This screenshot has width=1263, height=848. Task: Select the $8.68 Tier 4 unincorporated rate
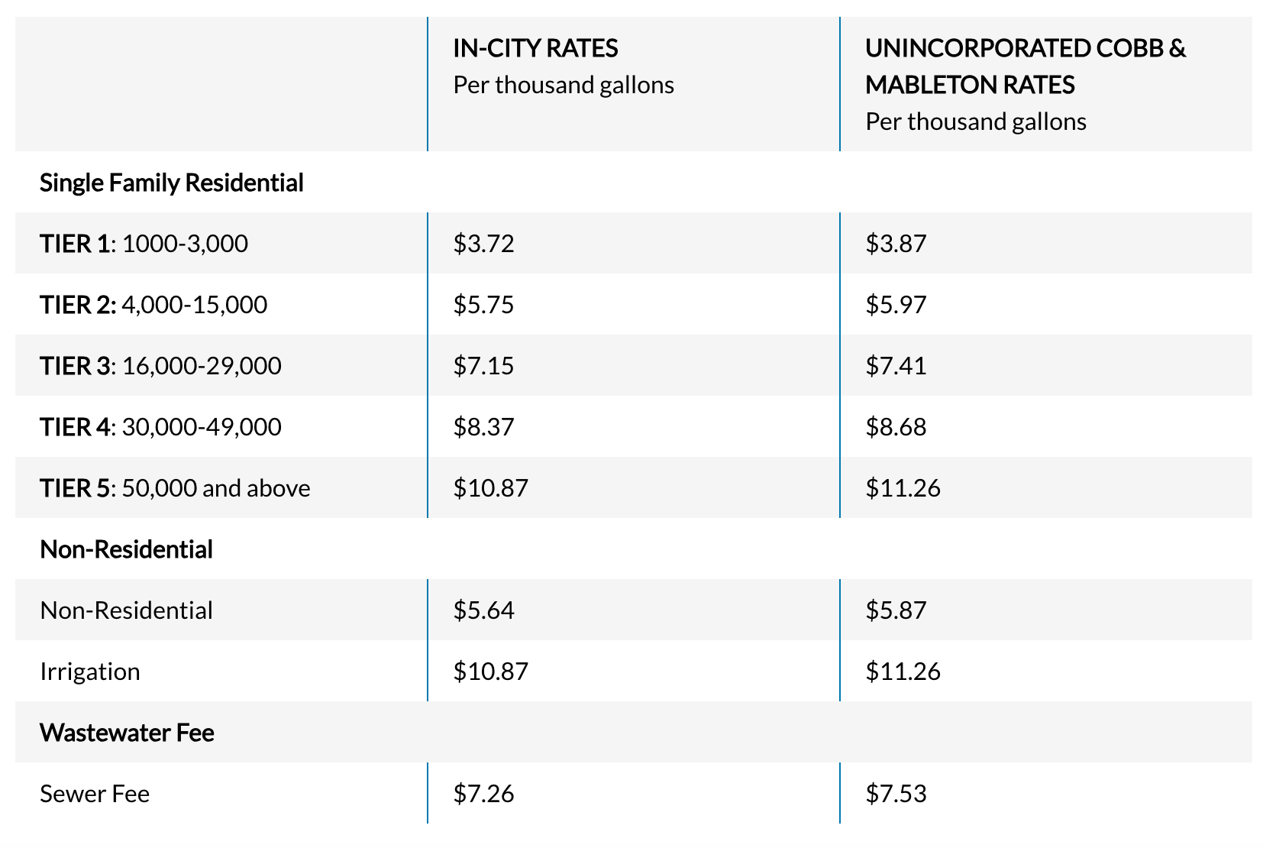[896, 427]
